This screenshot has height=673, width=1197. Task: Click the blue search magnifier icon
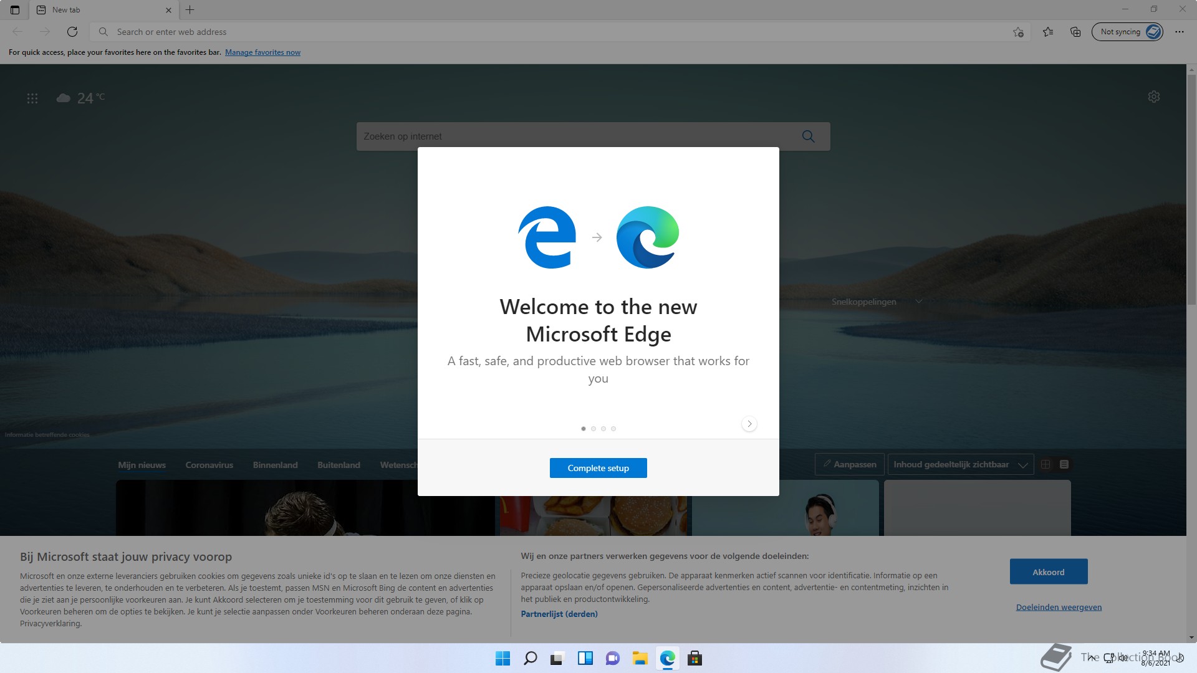(x=809, y=136)
